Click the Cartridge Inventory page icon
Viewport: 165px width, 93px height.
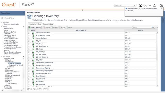click(29, 17)
